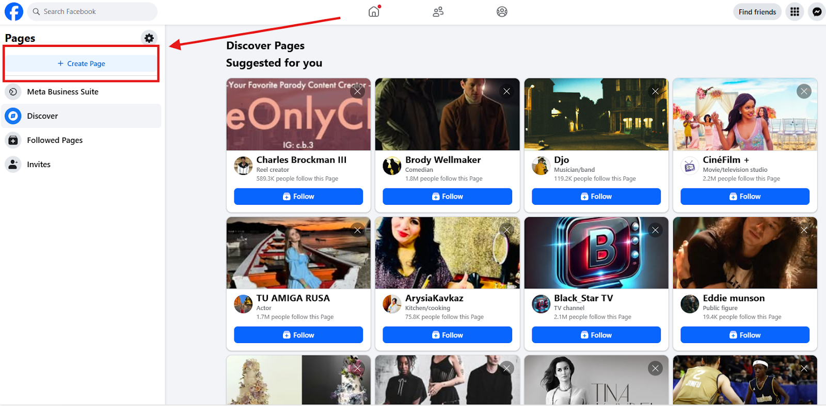Open Meta Business Suite in sidebar

click(62, 92)
